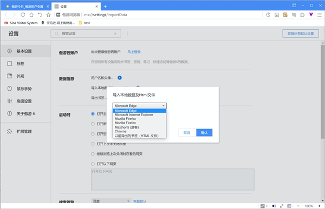Clear the settings search field with X
Screen dimensions: 325x209
(115, 33)
